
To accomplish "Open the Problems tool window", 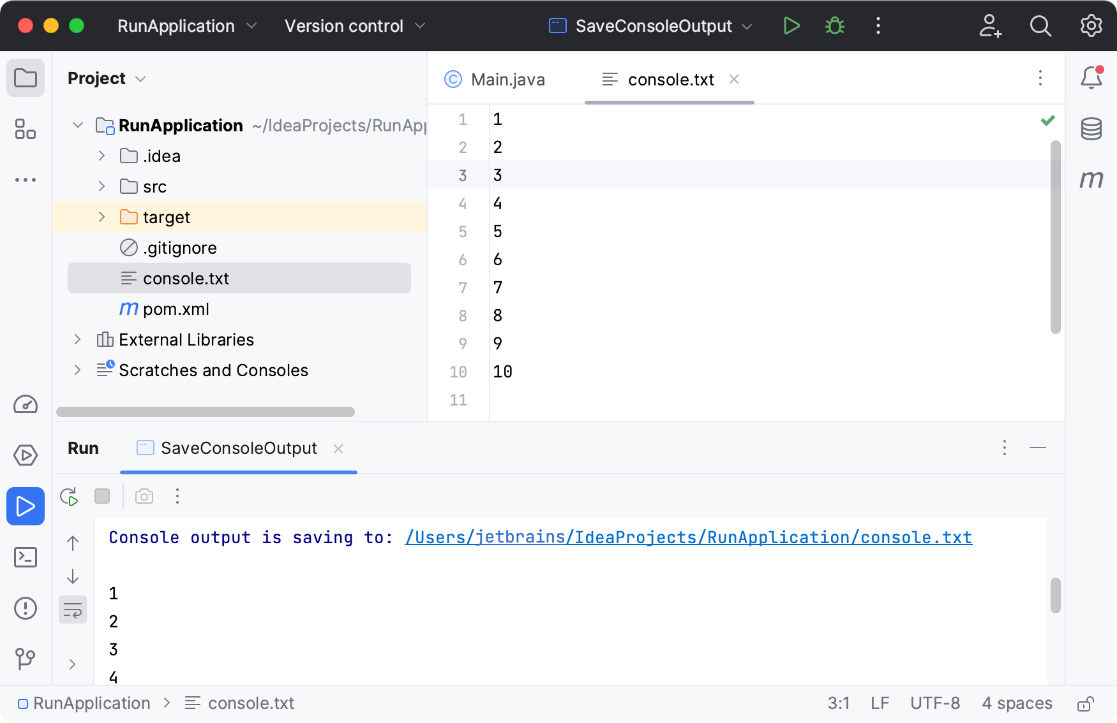I will point(26,608).
